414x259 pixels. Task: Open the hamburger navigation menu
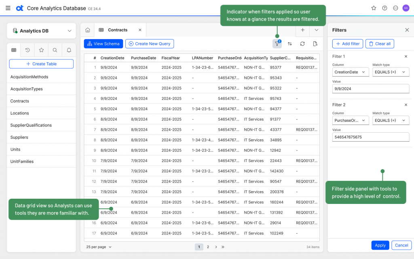8,8
